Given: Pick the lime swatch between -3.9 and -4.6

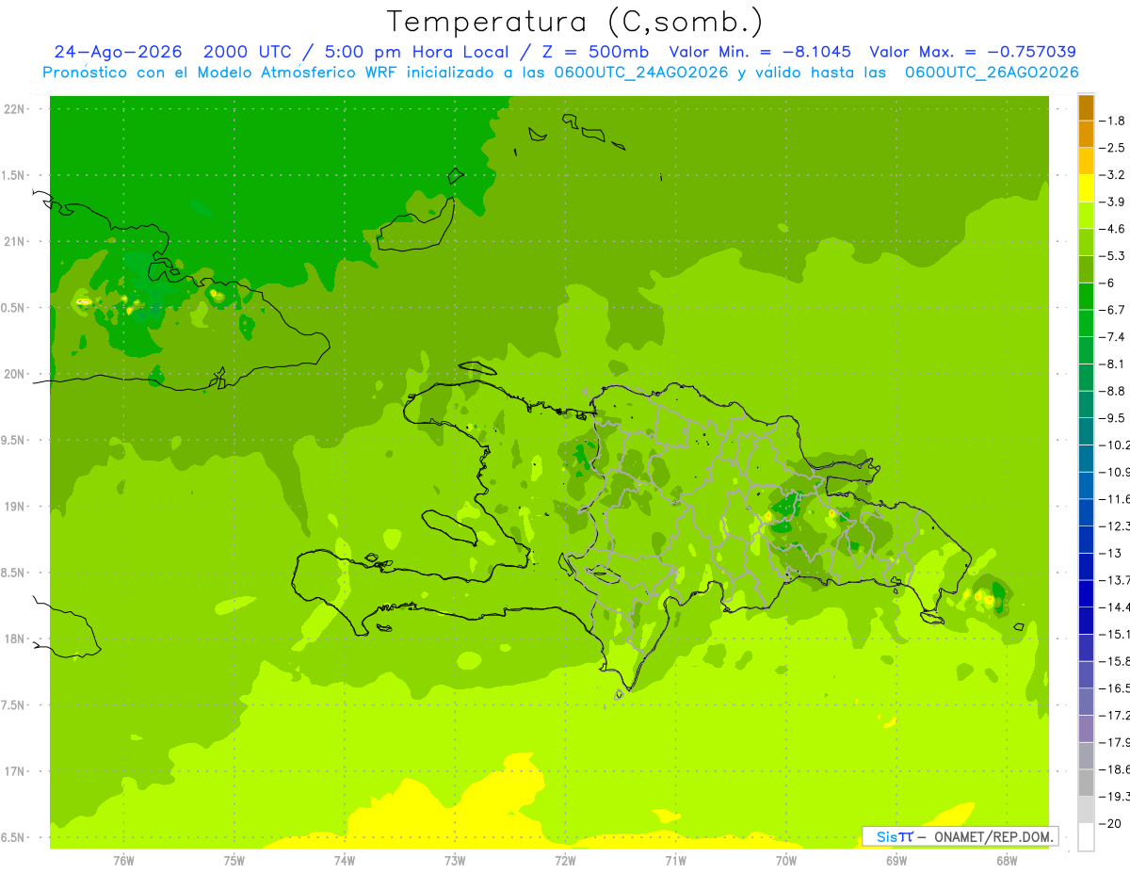Looking at the screenshot, I should (1086, 216).
